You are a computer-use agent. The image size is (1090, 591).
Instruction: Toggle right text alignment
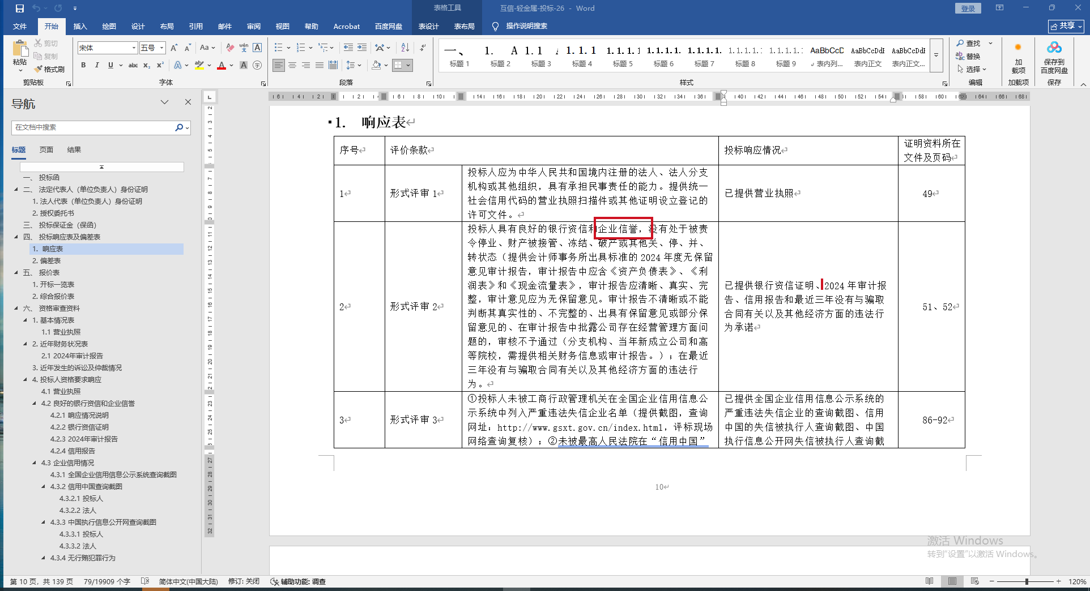tap(306, 65)
